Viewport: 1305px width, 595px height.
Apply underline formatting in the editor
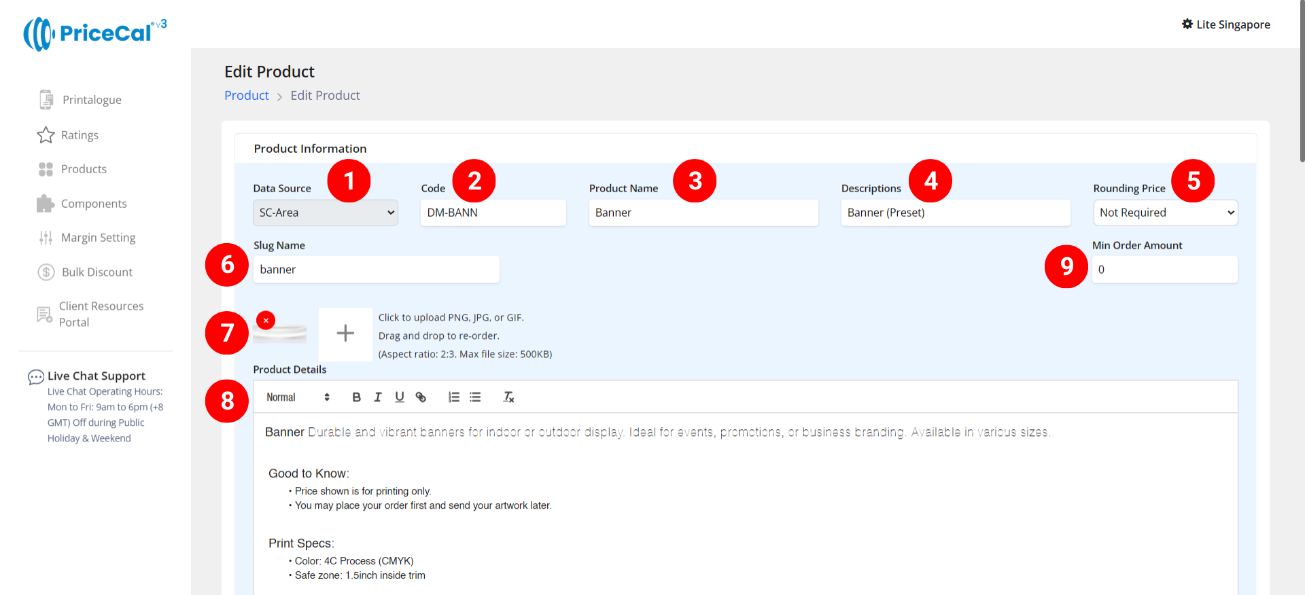coord(400,397)
